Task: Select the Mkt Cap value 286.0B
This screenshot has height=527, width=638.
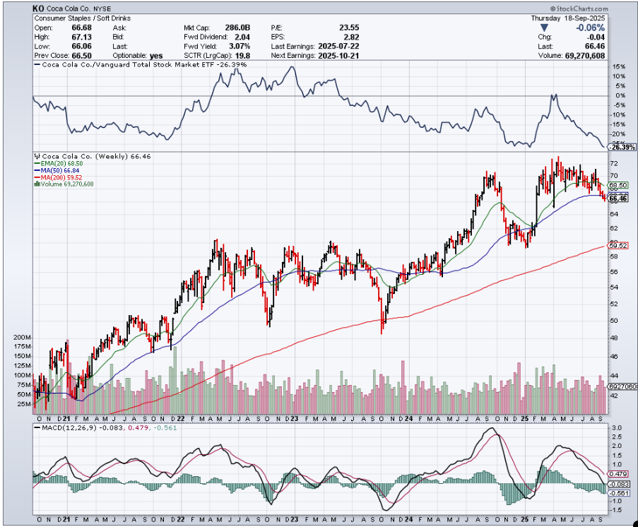Action: coord(237,28)
